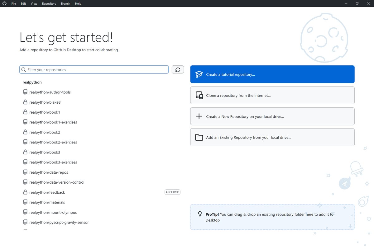Image resolution: width=374 pixels, height=249 pixels.
Task: Select realpython/blake8 repository
Action: click(102, 102)
